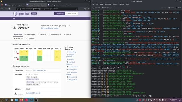Click the Gentoo KDE Project maintainer link
This screenshot has width=182, height=102.
(33, 93)
